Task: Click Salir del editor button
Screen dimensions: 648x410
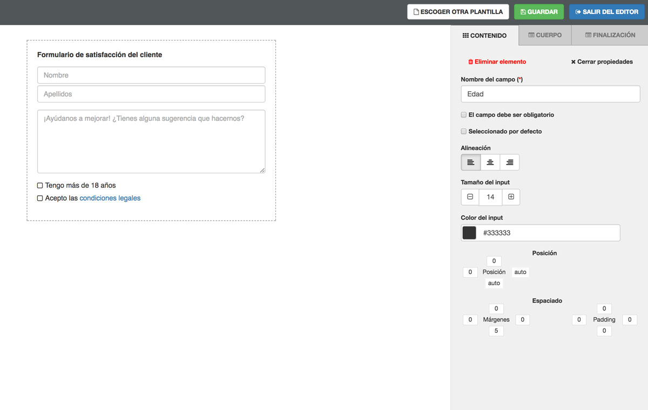Action: pyautogui.click(x=607, y=12)
